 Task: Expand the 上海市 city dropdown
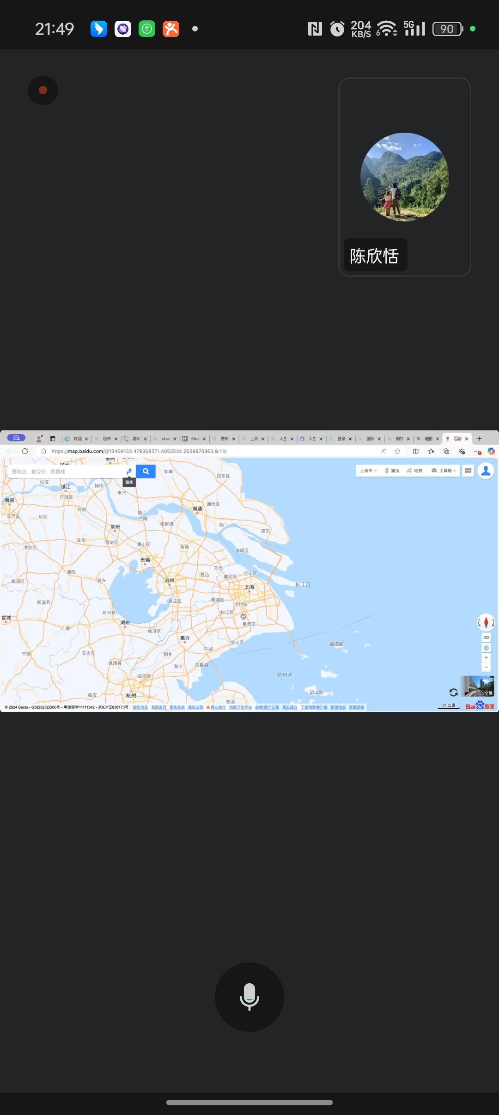(368, 471)
